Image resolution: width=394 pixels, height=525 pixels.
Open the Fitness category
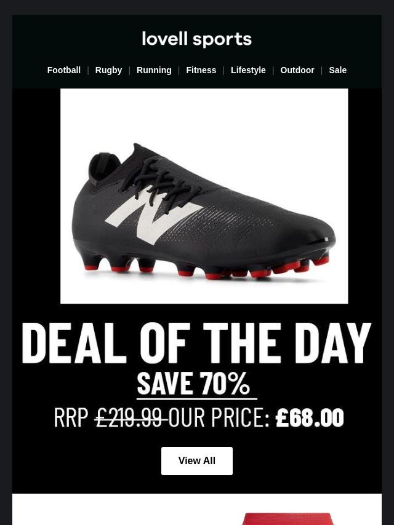pyautogui.click(x=201, y=70)
